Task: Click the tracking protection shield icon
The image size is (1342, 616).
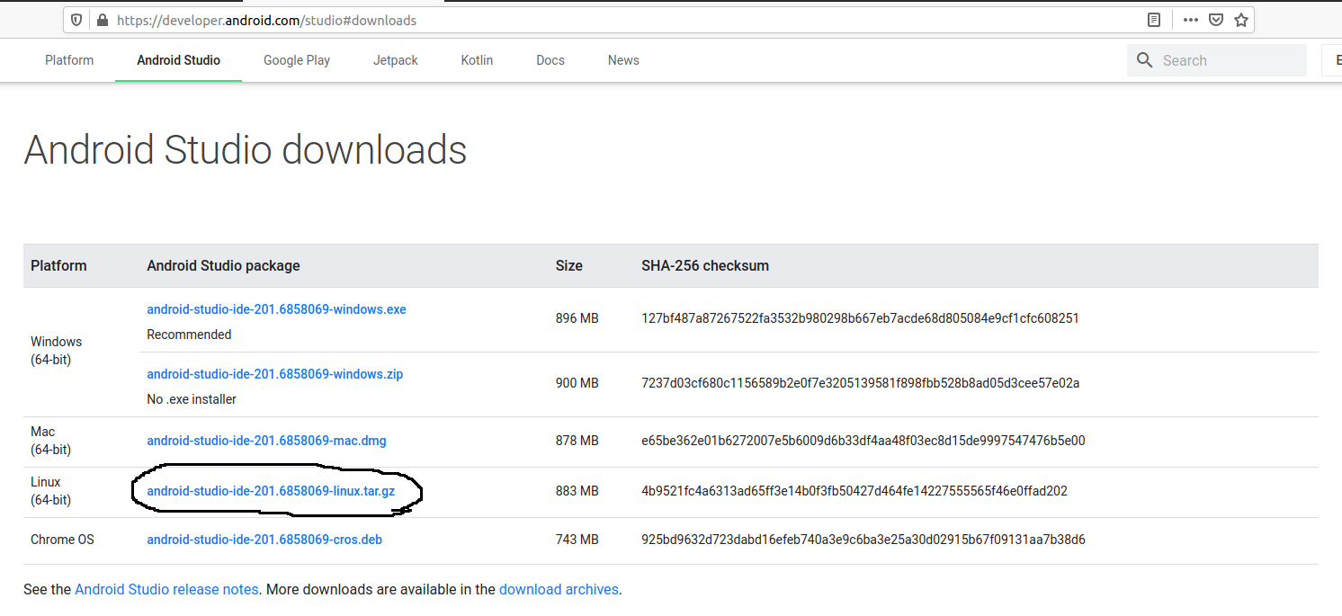Action: [77, 20]
